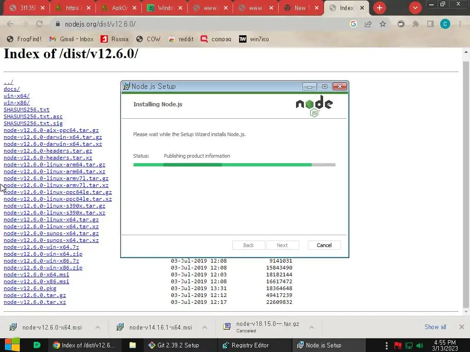Download node-v12.6.0-linux-s390x.tar.xz
The image size is (470, 352).
click(x=54, y=213)
